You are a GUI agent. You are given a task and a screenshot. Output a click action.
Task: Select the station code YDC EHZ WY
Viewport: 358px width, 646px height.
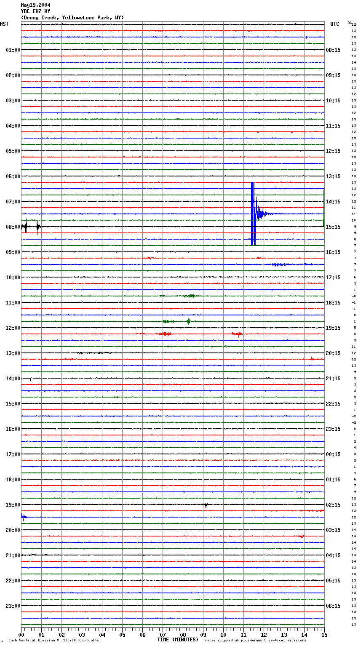click(36, 11)
